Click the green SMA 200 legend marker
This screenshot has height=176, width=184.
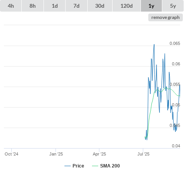95,166
